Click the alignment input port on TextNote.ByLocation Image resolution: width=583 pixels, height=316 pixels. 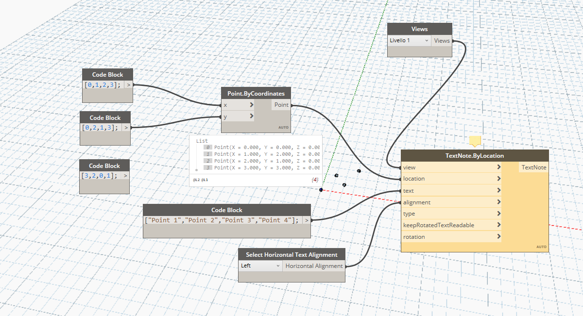(x=451, y=202)
